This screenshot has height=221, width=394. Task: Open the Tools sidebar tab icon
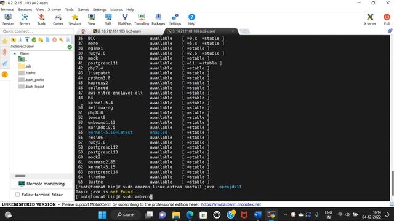pyautogui.click(x=5, y=52)
